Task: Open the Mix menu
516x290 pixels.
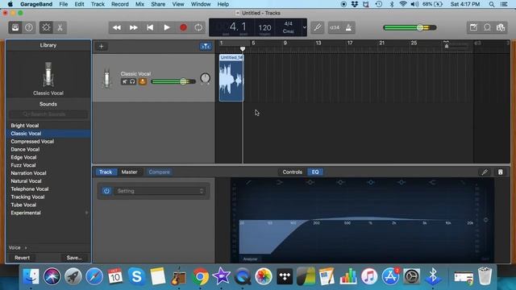Action: click(139, 4)
